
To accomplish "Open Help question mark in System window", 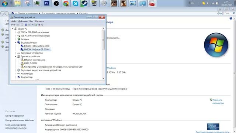I will click(x=231, y=18).
